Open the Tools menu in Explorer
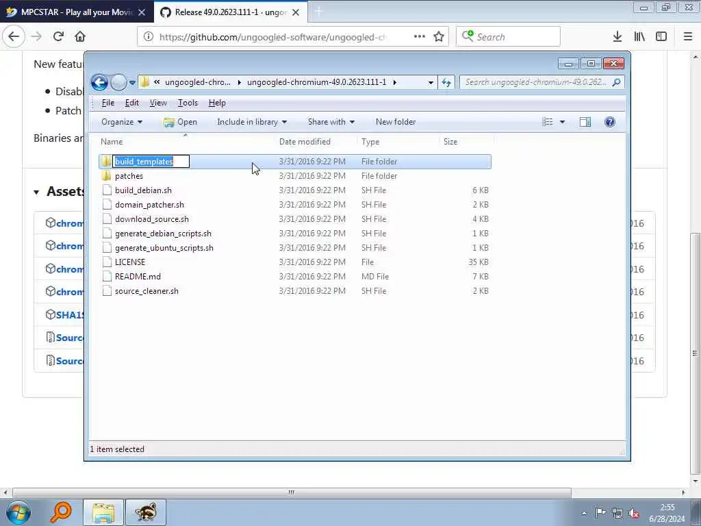Image resolution: width=701 pixels, height=526 pixels. [x=188, y=103]
